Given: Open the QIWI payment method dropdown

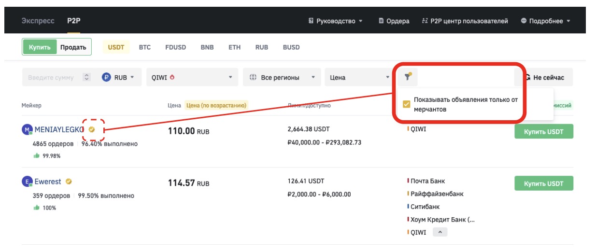Looking at the screenshot, I should [x=192, y=77].
